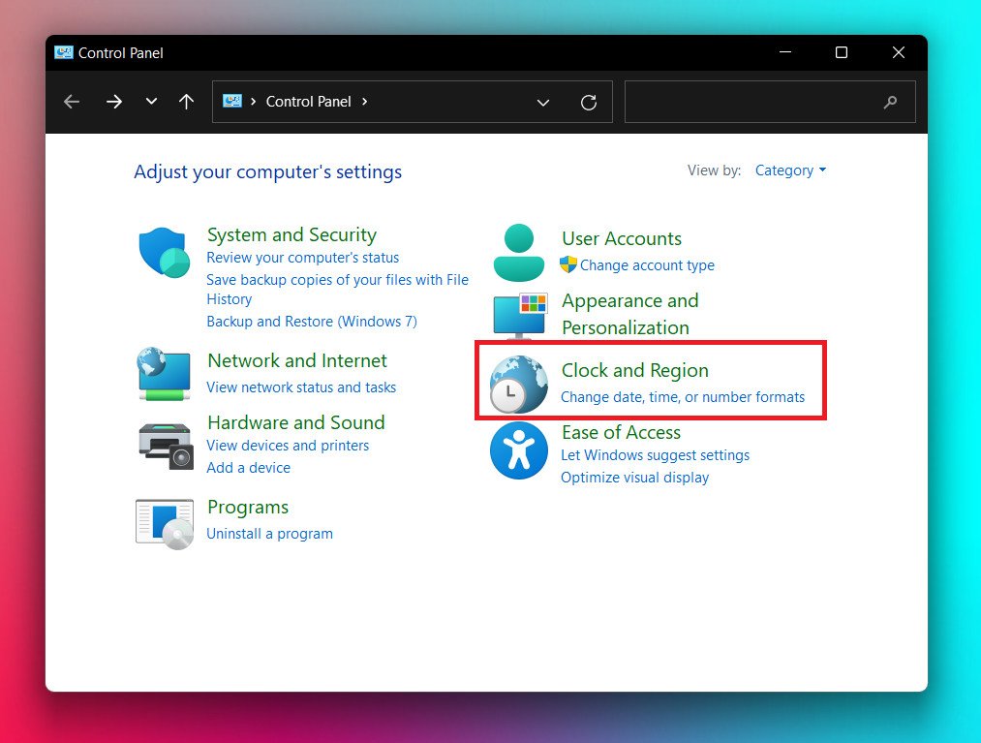Screen dimensions: 981x743
Task: Click the UAC shield beside Change account type
Action: tap(568, 264)
